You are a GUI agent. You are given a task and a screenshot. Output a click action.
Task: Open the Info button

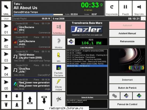tap(59, 56)
